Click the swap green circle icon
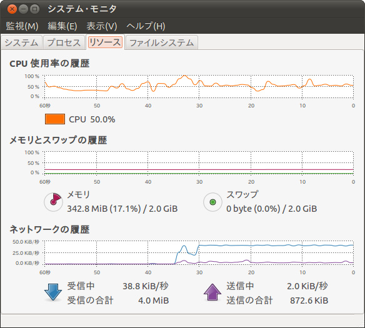Viewport: 365px width, 328px height. tap(212, 202)
